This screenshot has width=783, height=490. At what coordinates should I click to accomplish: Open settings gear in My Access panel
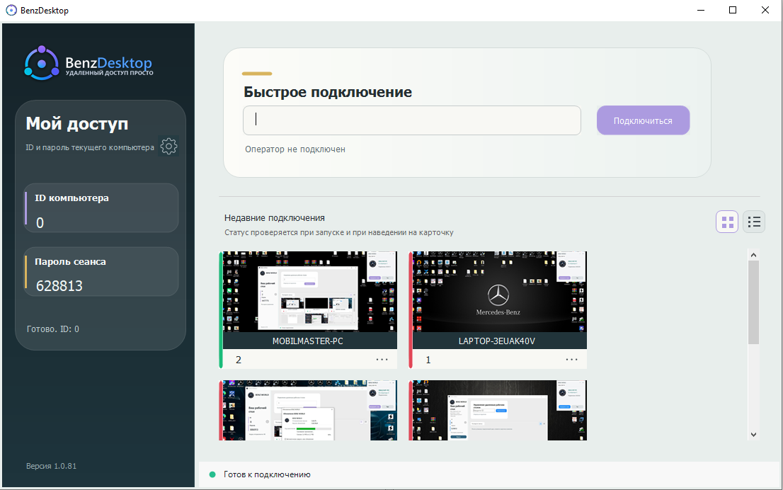168,147
